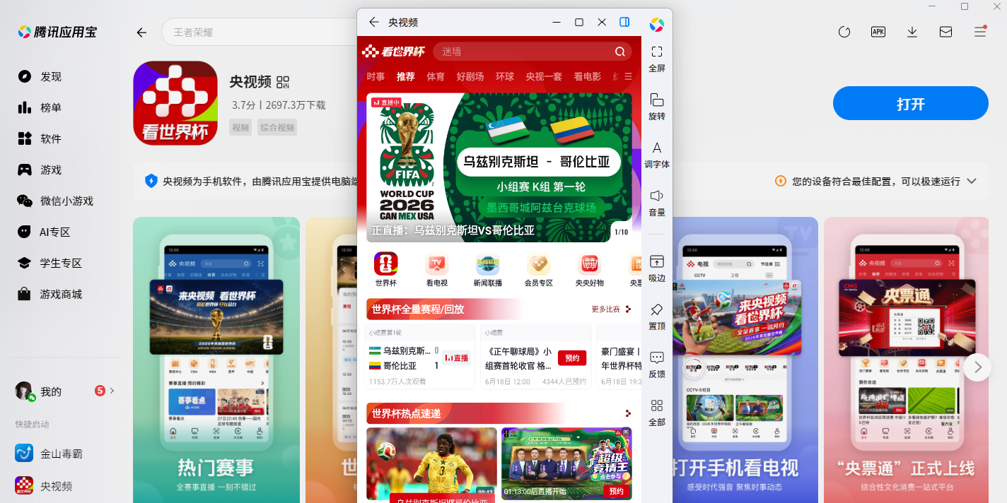This screenshot has width=1007, height=503.
Task: Click the back arrow in 央视频 title bar
Action: [x=374, y=22]
